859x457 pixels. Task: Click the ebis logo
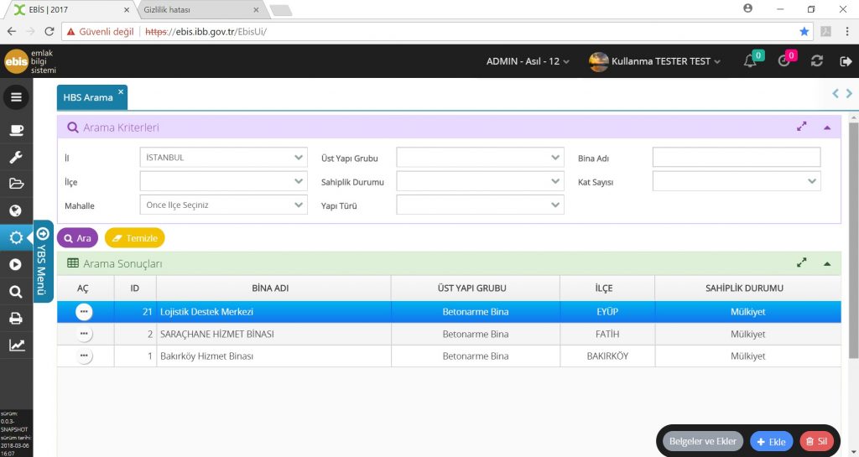click(29, 60)
